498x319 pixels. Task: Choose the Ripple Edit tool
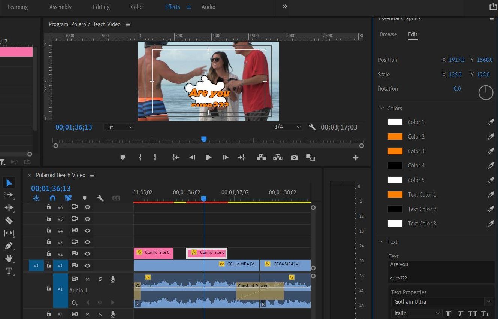point(9,208)
